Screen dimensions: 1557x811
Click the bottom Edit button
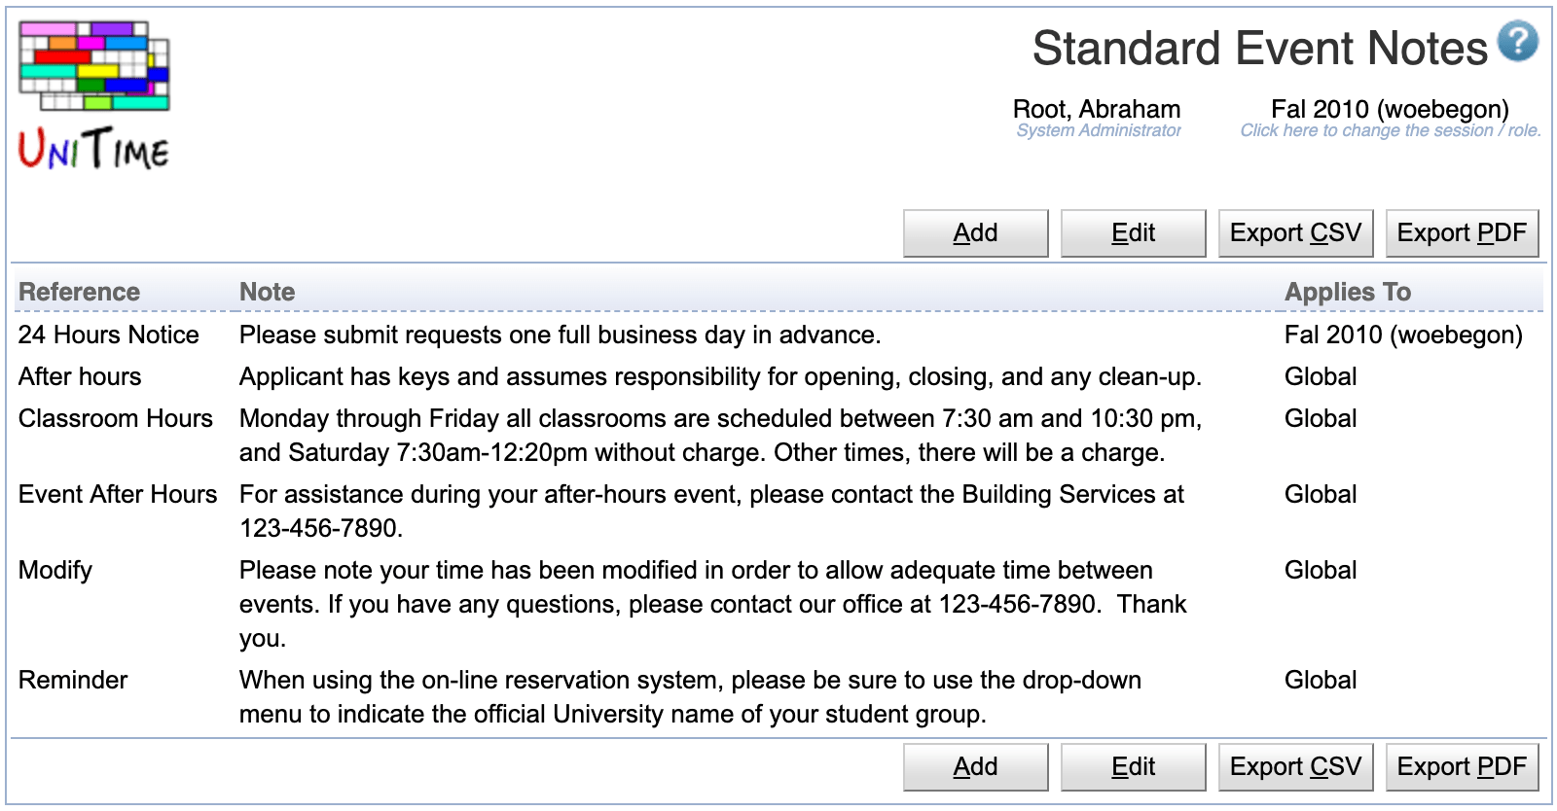[1133, 767]
